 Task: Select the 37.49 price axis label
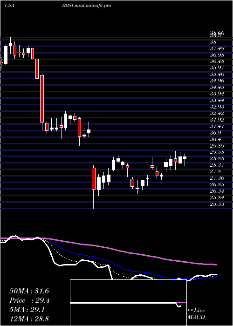(217, 48)
